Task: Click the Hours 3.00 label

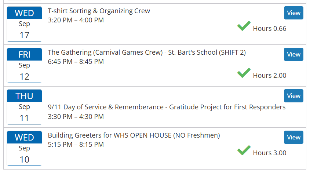Action: pos(270,153)
